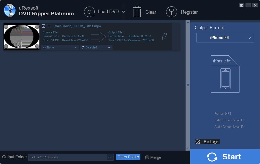Click the Settings gear icon
260x164 pixels.
coord(198,142)
